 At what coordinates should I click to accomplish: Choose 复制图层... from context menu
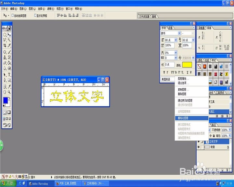192,90
